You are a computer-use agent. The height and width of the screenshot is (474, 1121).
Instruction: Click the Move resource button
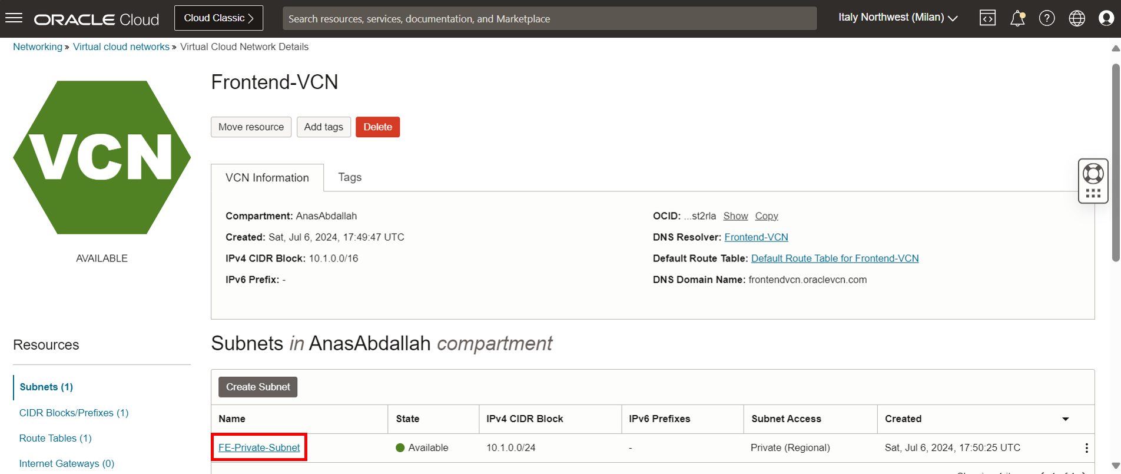point(251,127)
